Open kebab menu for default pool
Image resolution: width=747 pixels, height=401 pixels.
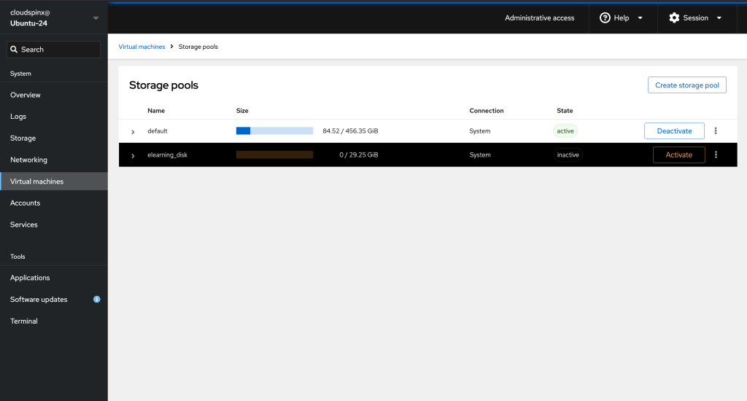tap(716, 131)
